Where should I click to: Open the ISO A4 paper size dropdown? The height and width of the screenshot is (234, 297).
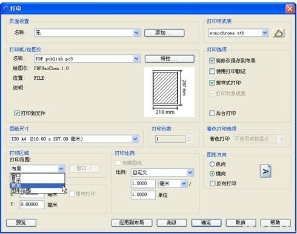(x=135, y=139)
